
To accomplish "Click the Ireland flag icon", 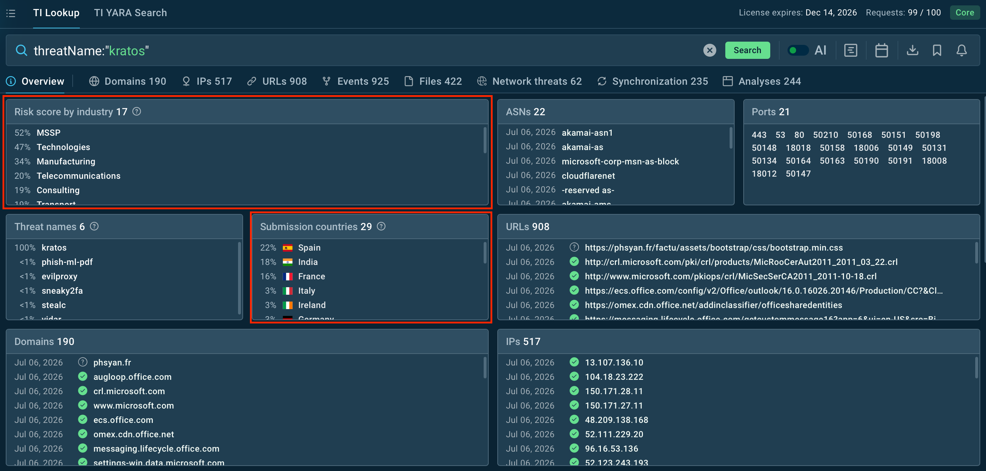I will tap(287, 305).
